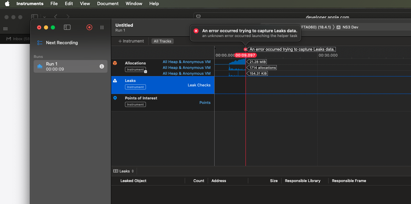This screenshot has height=204, width=411.
Task: Click the browser apps grid icon
Action: click(5, 29)
